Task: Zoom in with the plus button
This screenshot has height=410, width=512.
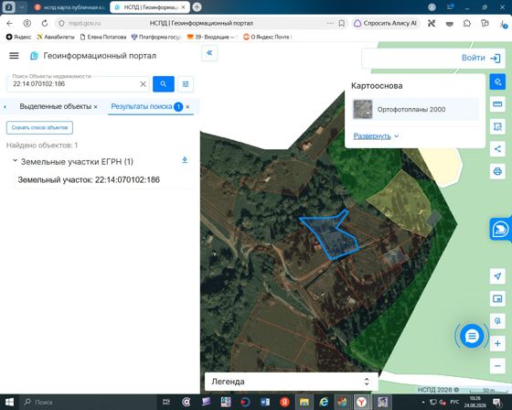Action: 497,343
